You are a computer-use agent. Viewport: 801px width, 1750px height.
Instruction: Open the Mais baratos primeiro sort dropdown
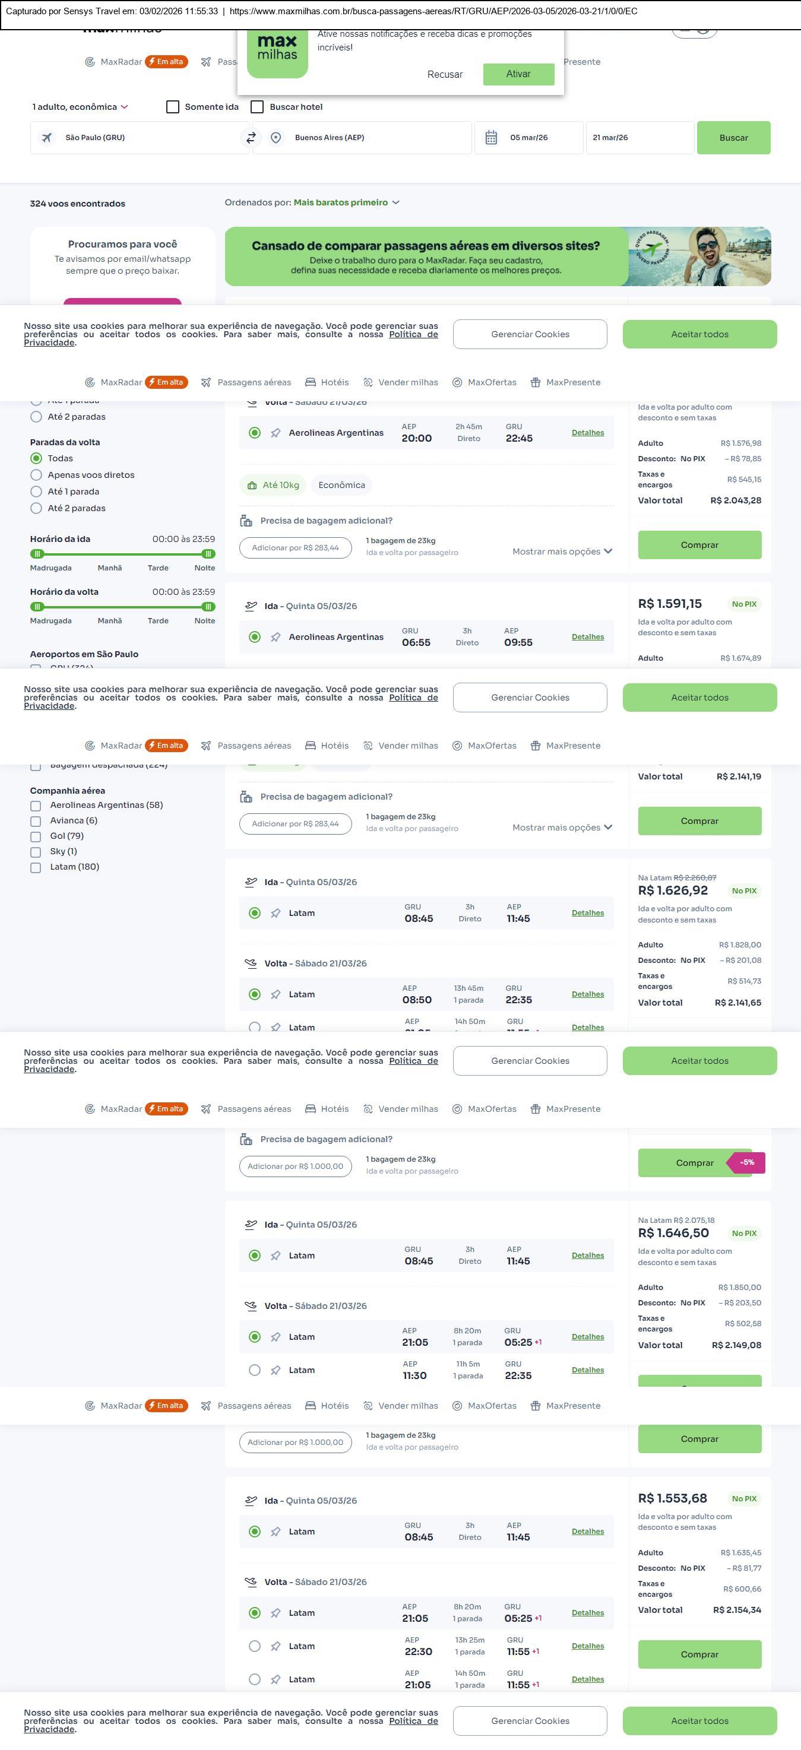point(347,203)
